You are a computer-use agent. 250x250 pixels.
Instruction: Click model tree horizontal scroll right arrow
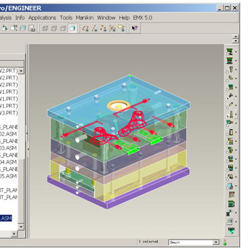14,234
